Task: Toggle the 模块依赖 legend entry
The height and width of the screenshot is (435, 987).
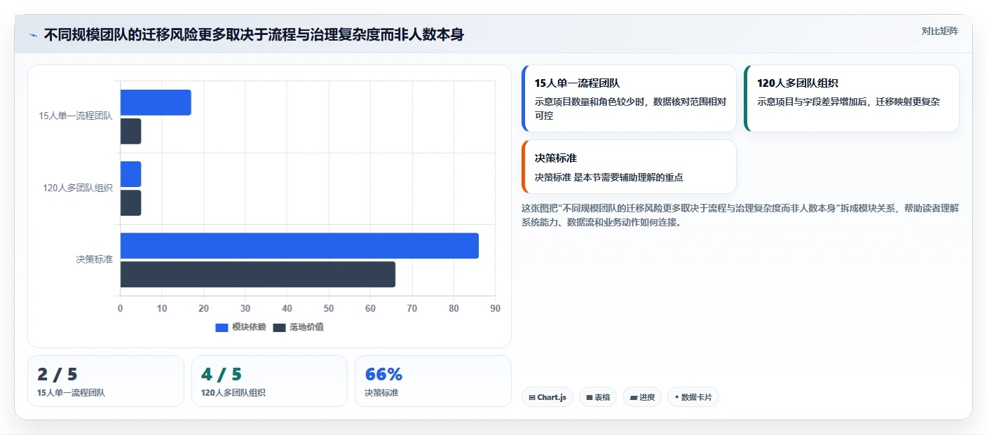Action: point(240,327)
